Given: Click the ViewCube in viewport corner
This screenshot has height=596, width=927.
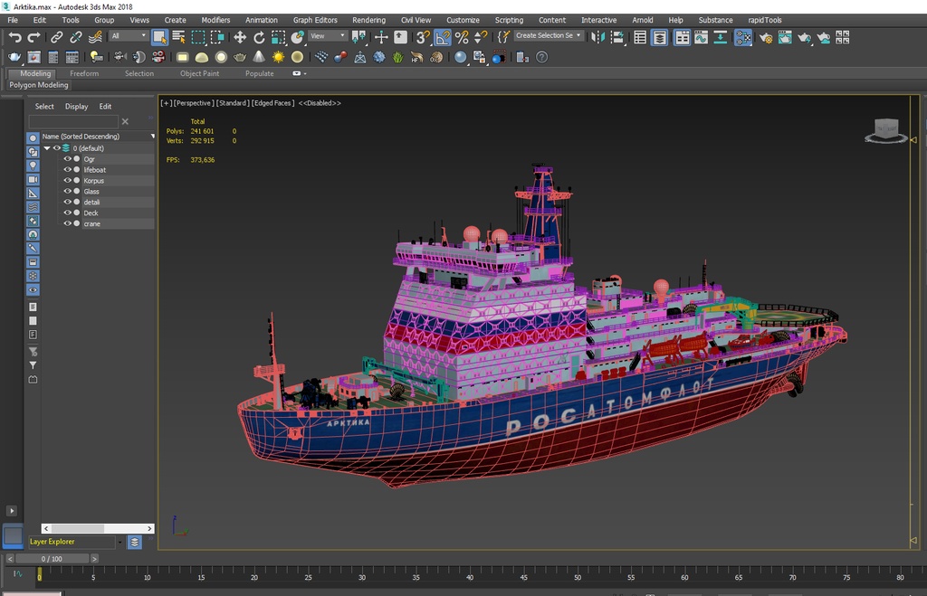Looking at the screenshot, I should tap(885, 130).
